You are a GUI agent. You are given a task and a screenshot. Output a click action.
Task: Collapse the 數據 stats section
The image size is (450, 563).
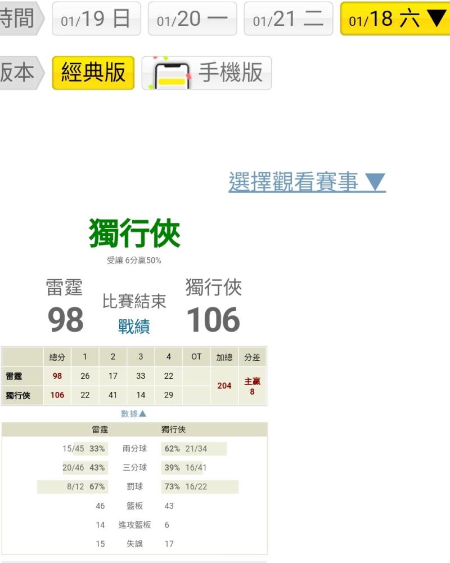[133, 414]
